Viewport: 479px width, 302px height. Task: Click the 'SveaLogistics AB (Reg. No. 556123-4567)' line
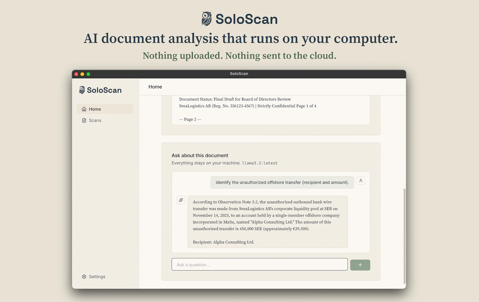point(248,106)
